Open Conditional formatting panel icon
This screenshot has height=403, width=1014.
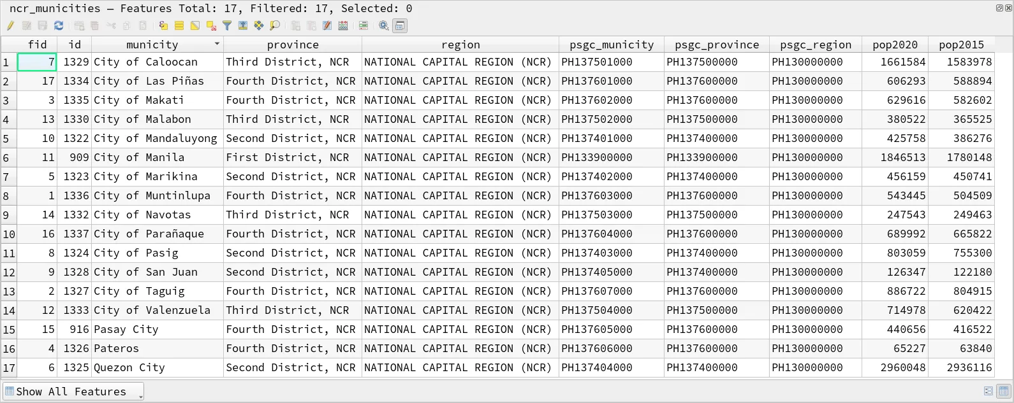click(363, 25)
